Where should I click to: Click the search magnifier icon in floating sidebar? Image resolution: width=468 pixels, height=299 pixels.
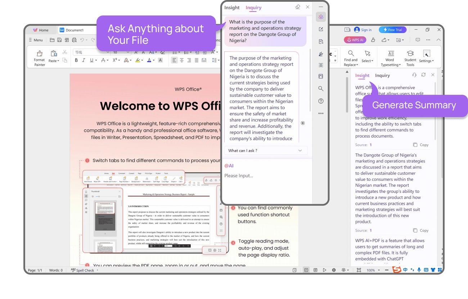click(321, 89)
